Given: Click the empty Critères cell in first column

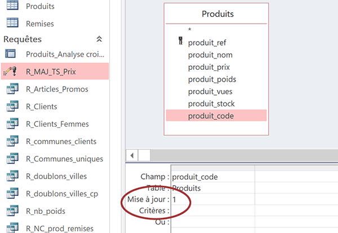Looking at the screenshot, I should tap(213, 210).
